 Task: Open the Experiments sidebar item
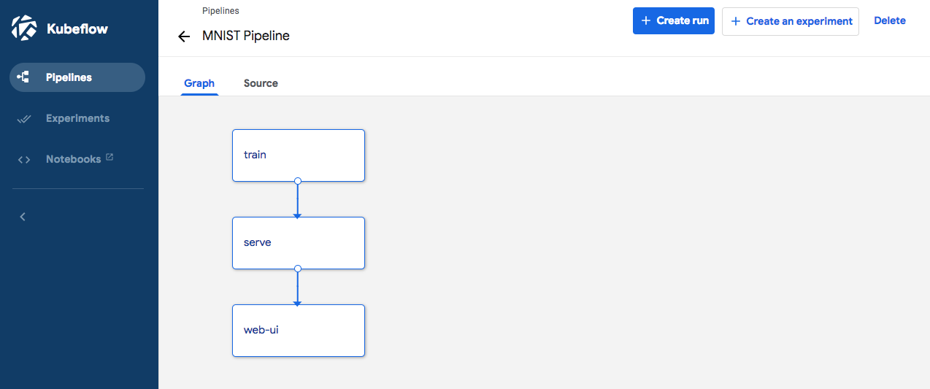(x=77, y=118)
